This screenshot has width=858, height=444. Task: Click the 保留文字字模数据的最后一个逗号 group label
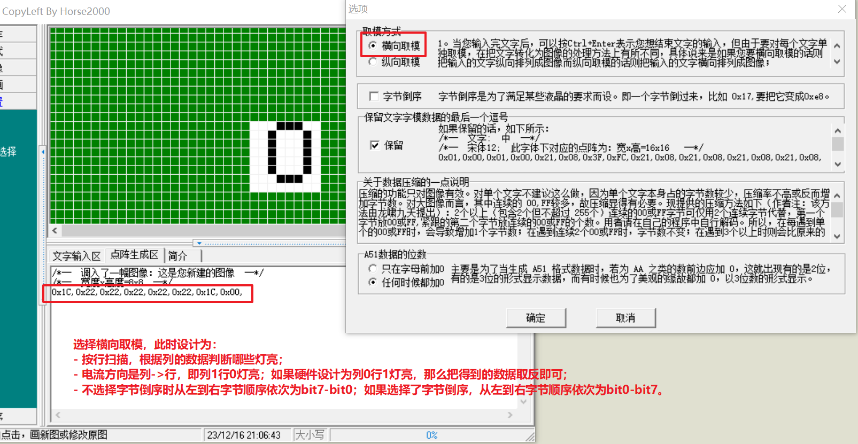point(436,117)
